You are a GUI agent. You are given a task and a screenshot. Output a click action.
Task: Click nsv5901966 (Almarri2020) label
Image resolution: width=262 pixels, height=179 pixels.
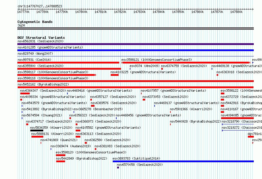[x=191, y=109]
